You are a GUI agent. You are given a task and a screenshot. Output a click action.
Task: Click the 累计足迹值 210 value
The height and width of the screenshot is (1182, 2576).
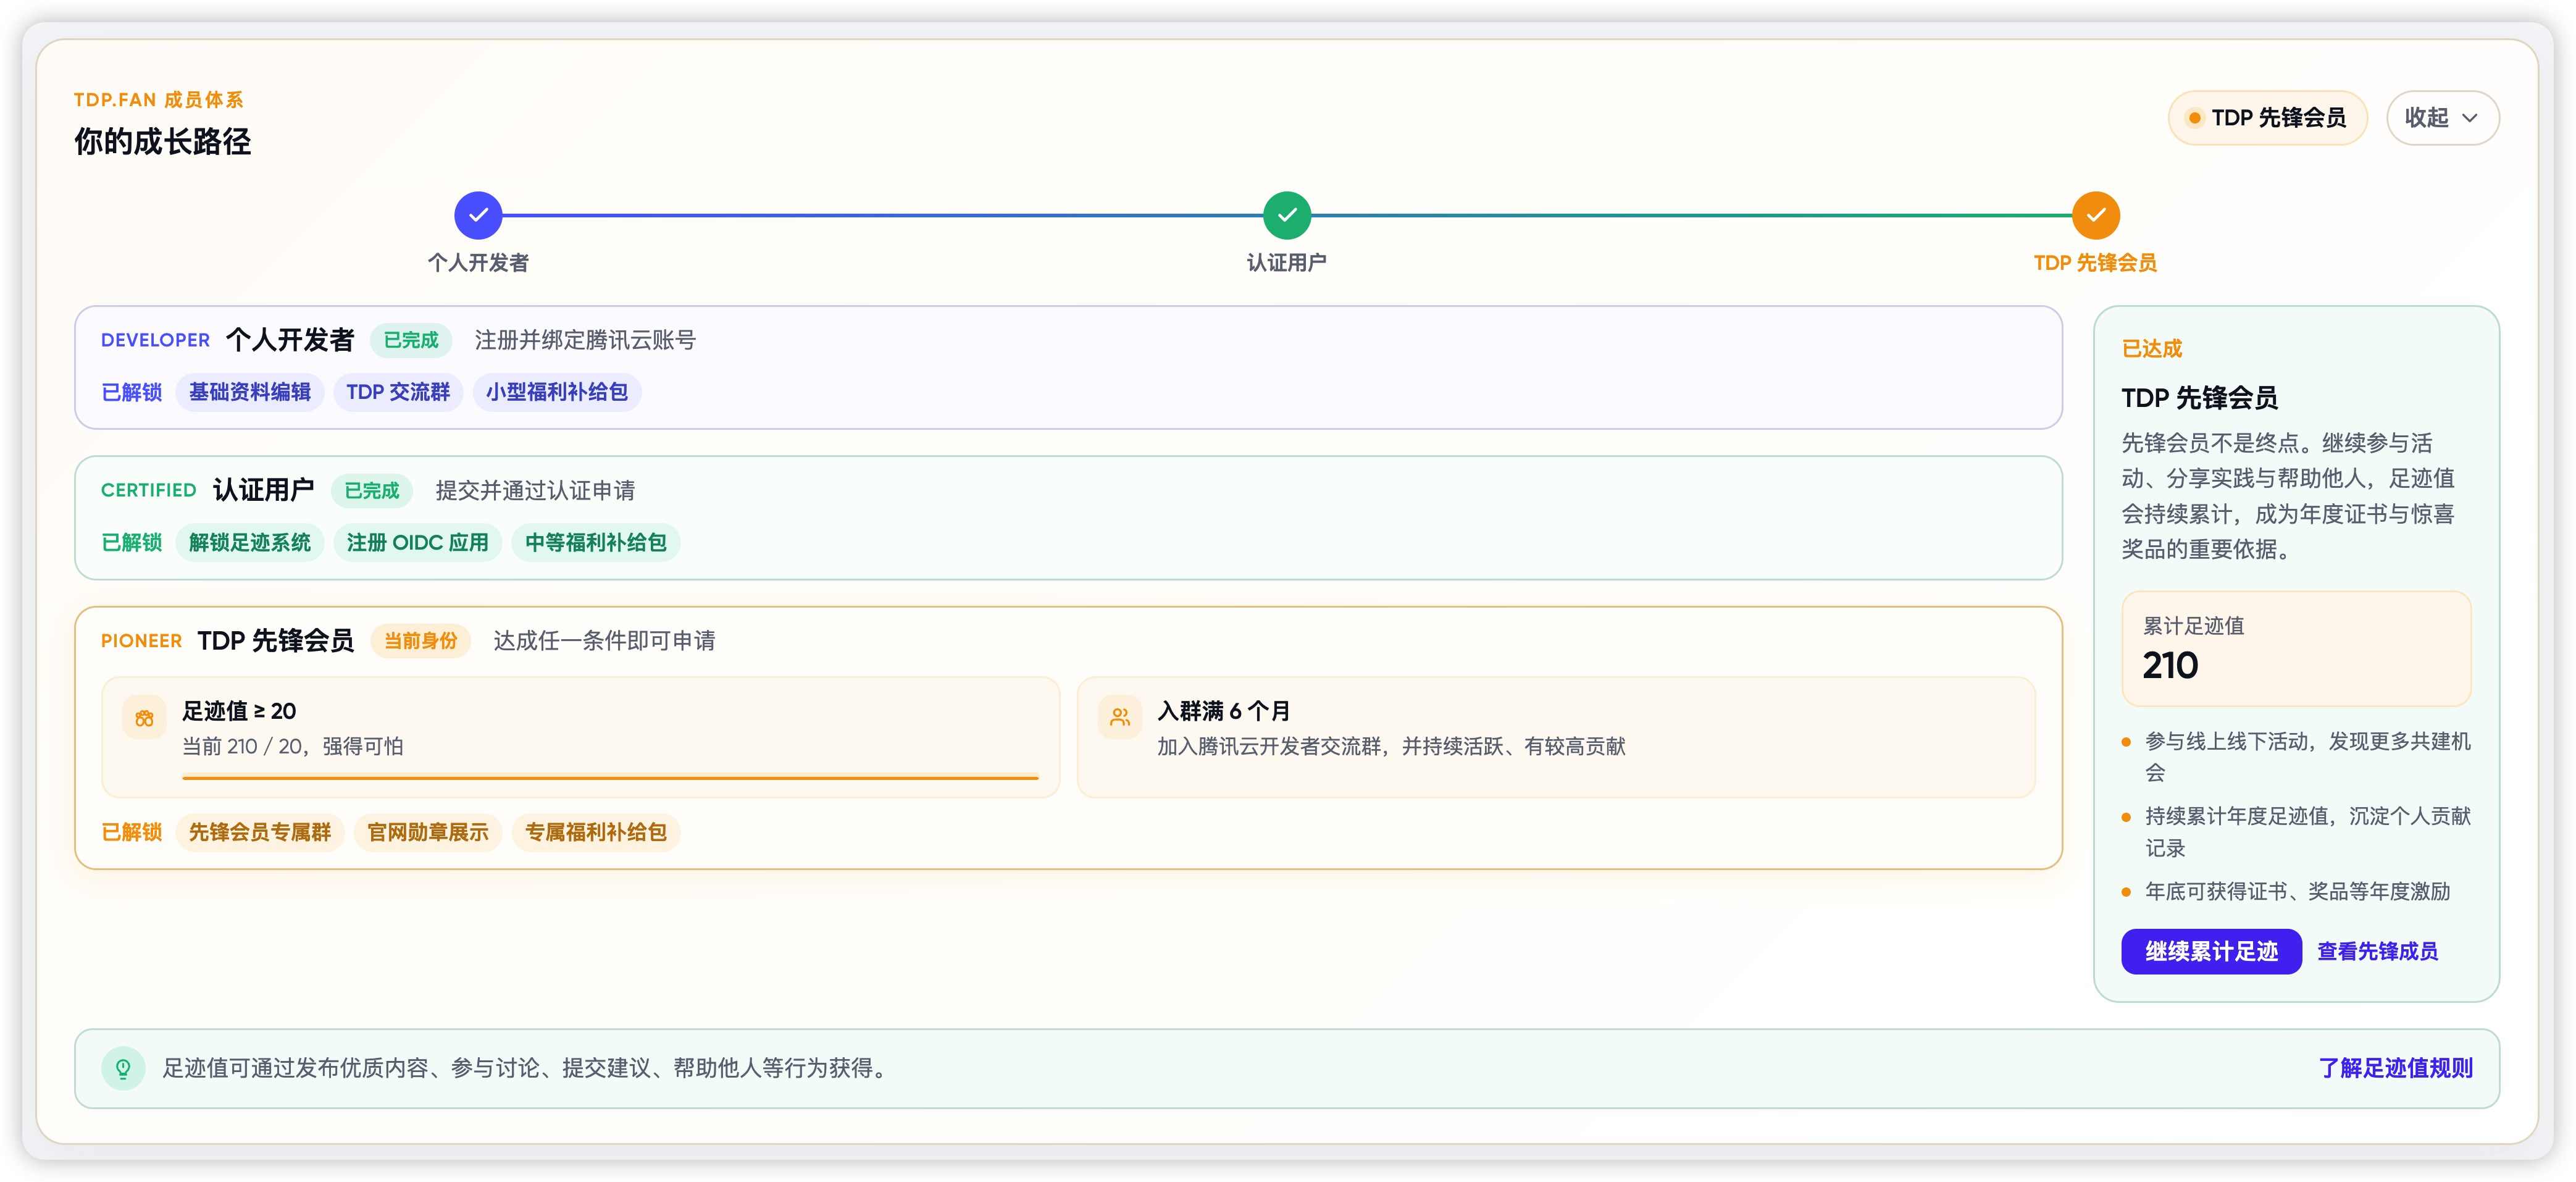pos(2170,665)
